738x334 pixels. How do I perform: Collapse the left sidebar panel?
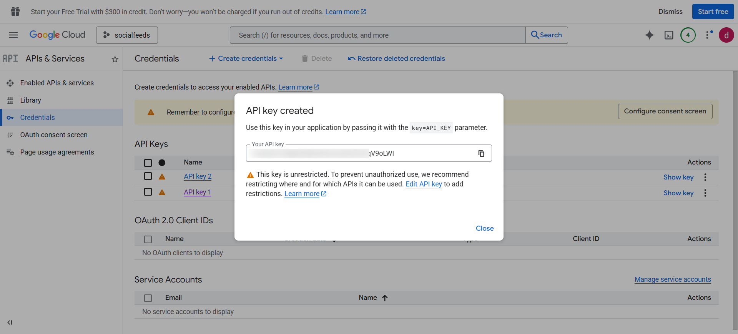(10, 322)
